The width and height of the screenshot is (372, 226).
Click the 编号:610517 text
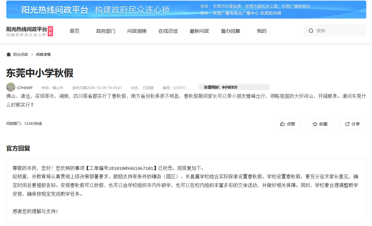[x=174, y=88]
